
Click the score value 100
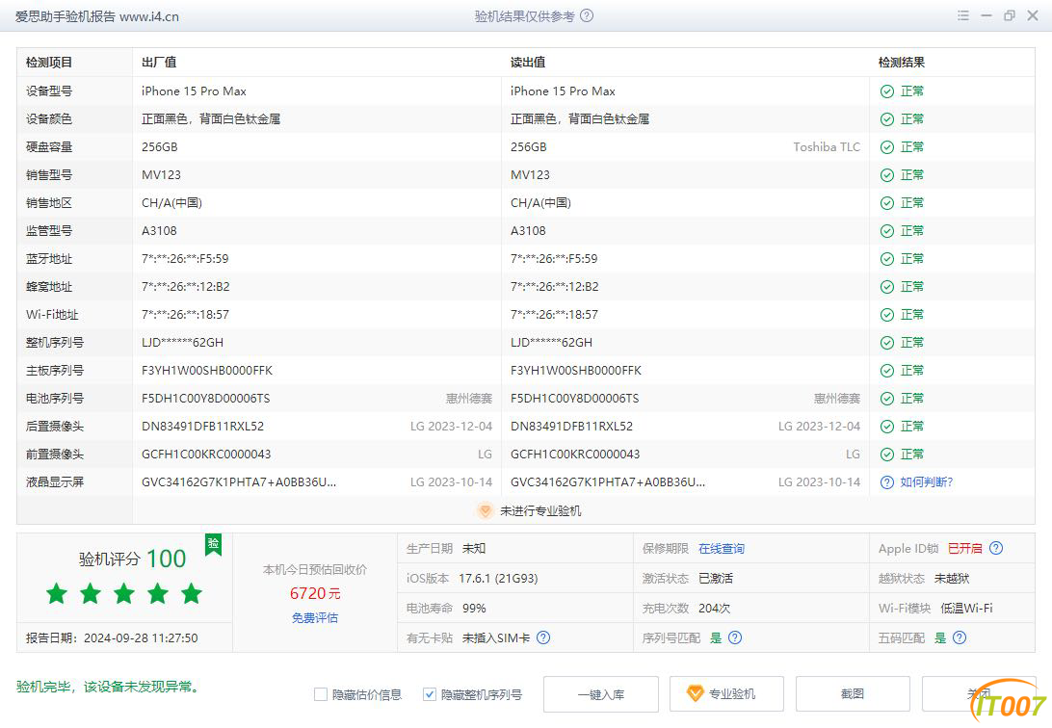point(167,559)
